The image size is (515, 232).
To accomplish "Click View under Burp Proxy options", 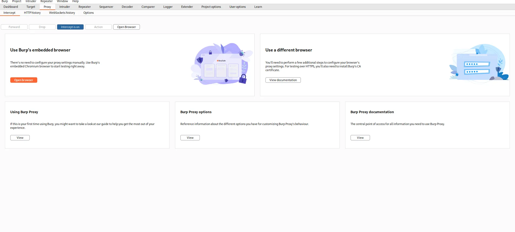I will [190, 138].
